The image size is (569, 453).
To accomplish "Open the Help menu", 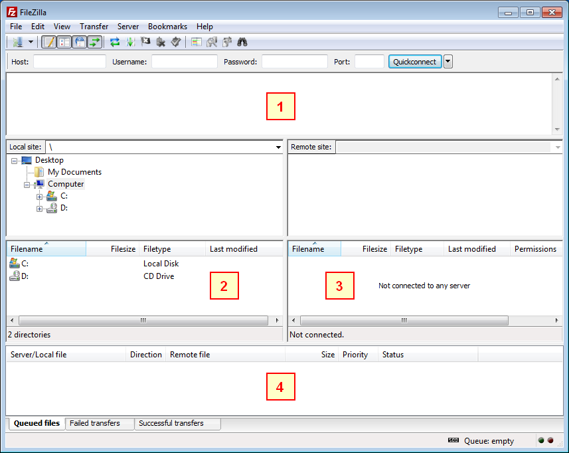I will tap(204, 27).
